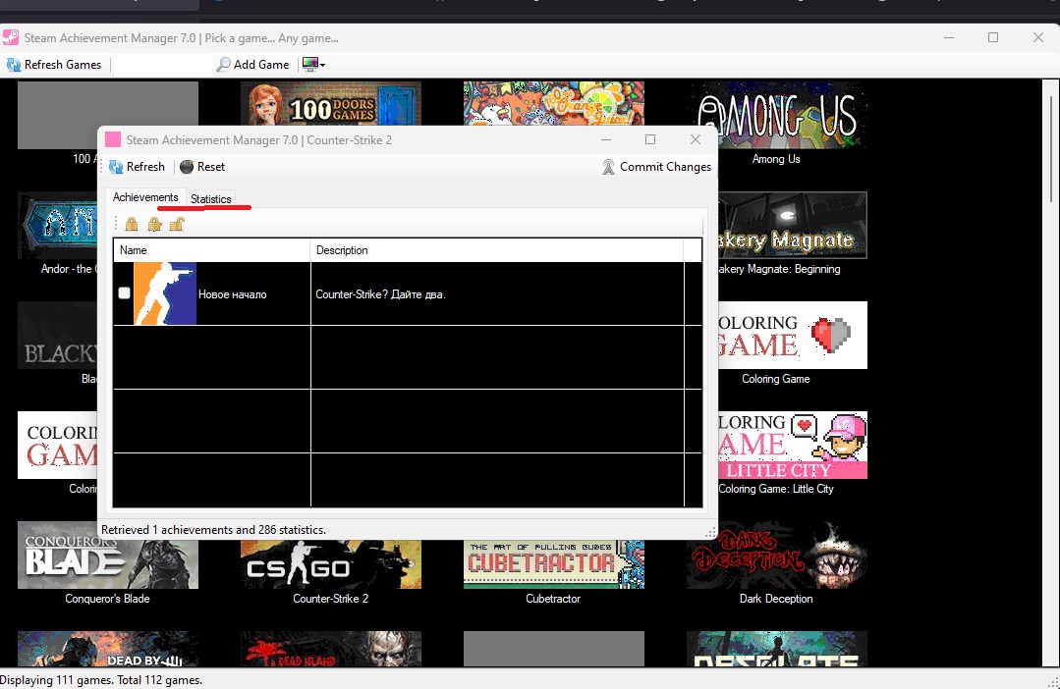
Task: Click the Counter-Strike 2 window title icon
Action: [113, 139]
